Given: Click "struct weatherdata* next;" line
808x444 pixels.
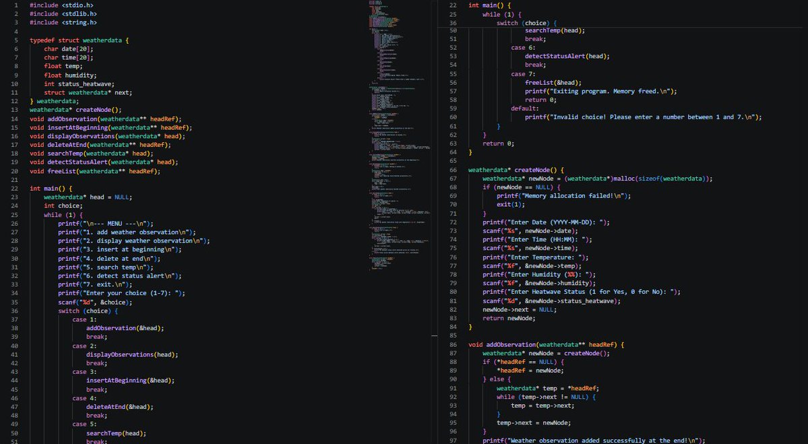Looking at the screenshot, I should click(88, 93).
